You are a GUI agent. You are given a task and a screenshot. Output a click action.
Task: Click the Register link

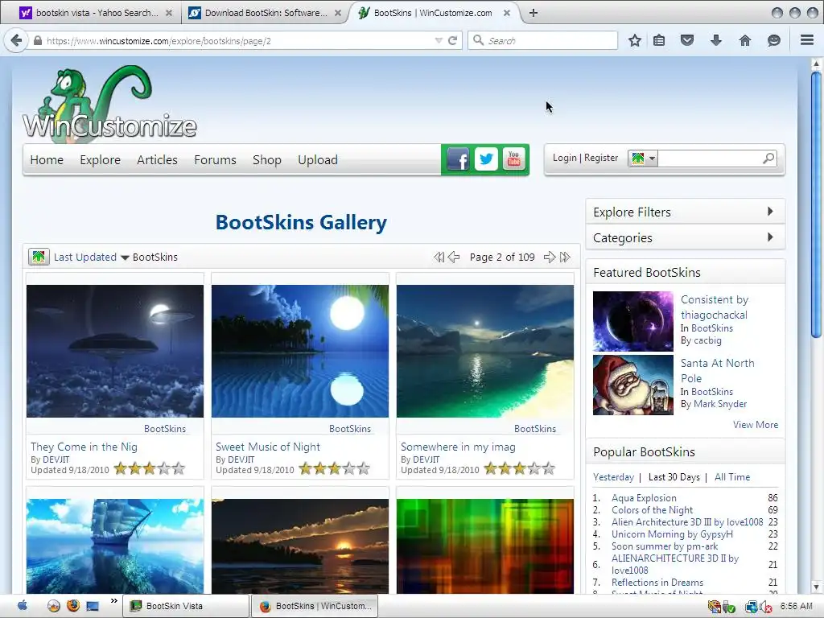pos(601,158)
